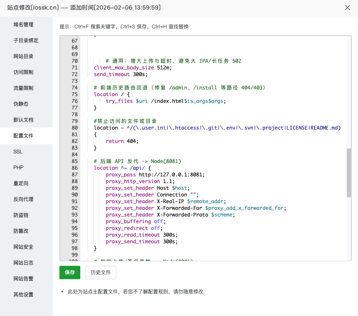
Task: Open the 历史文件 history files list
Action: click(100, 272)
